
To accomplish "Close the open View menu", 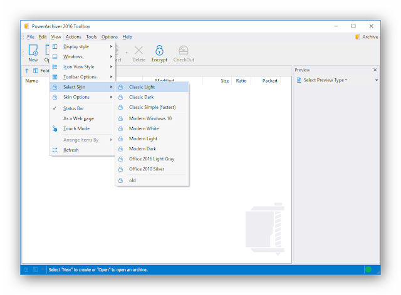I will click(x=56, y=37).
